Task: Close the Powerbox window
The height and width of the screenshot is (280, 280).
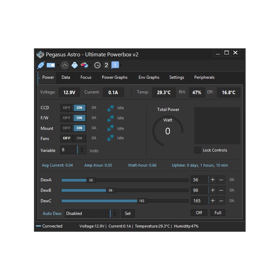Action: [x=235, y=53]
